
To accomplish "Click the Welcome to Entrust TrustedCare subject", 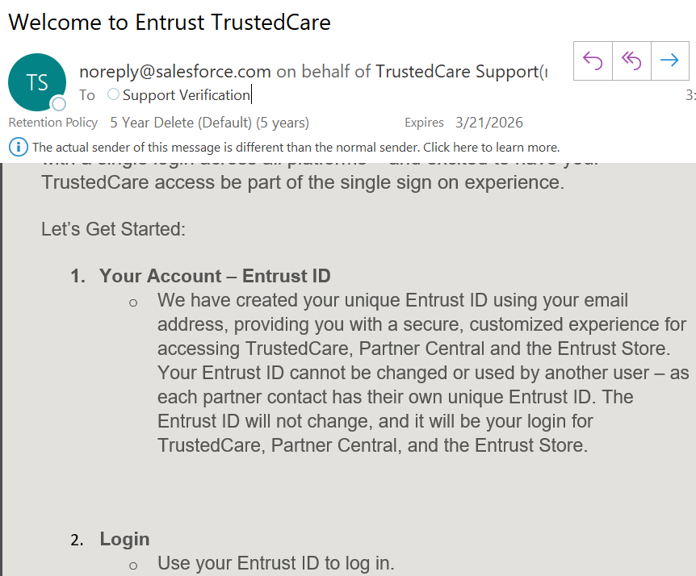I will (x=170, y=22).
